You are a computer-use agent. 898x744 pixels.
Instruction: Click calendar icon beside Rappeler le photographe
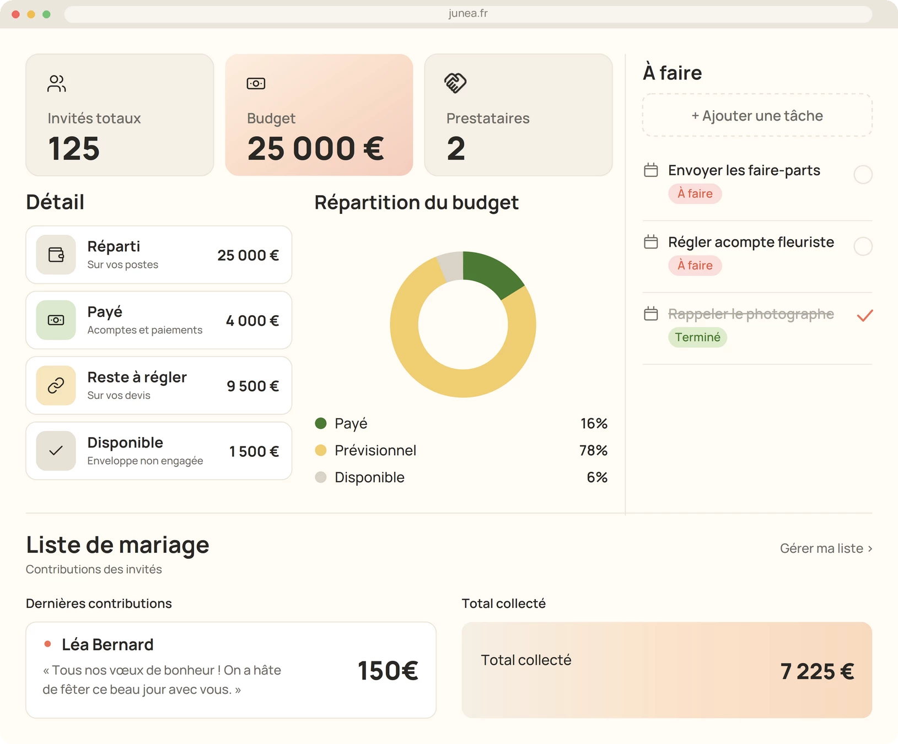coord(651,314)
